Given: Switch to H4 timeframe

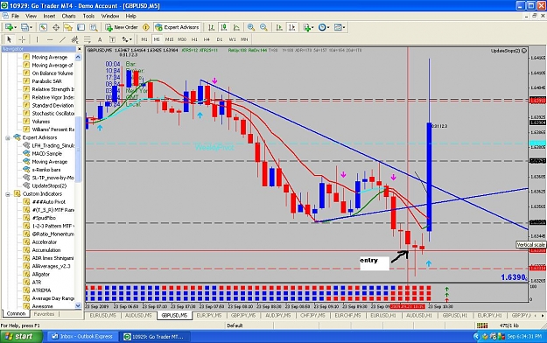Looking at the screenshot, I should (x=207, y=39).
